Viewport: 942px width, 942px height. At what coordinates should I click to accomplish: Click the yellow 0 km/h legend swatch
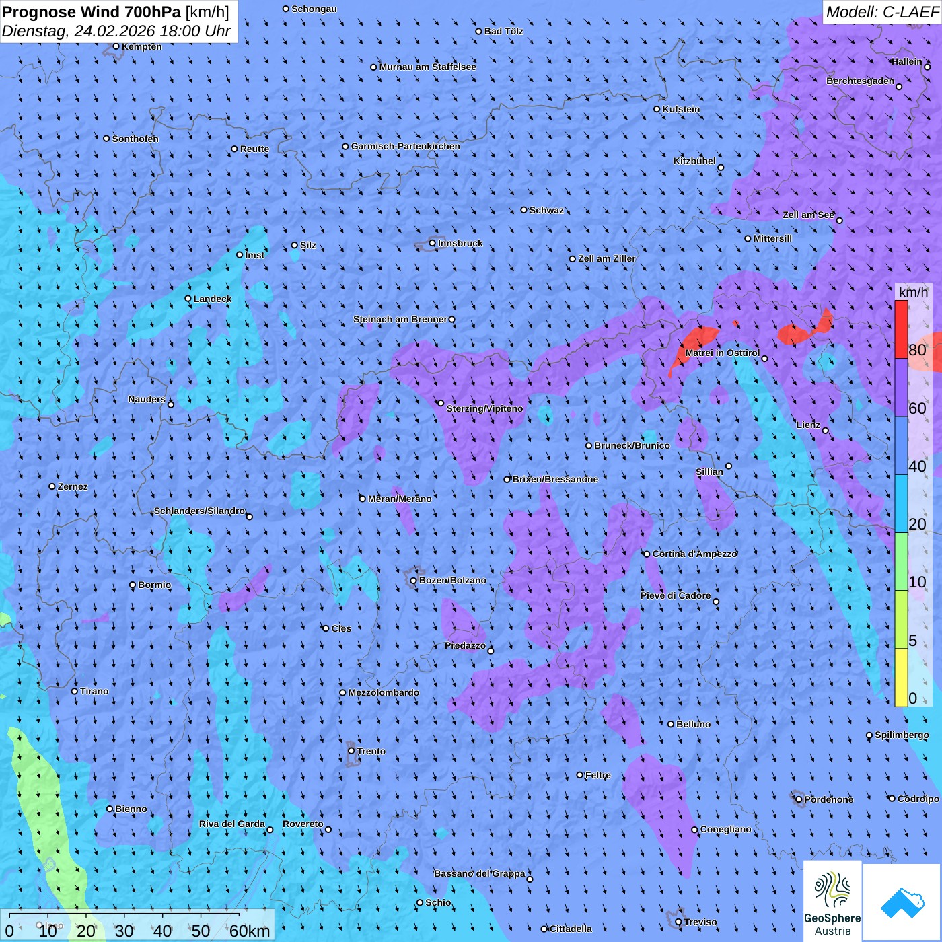(x=901, y=678)
